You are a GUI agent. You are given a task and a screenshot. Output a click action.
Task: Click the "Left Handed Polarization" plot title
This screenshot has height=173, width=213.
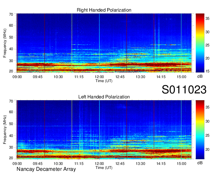pos(104,97)
